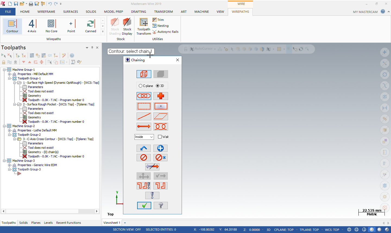The width and height of the screenshot is (391, 233).
Task: Open the Canned wirepath
Action: [91, 26]
